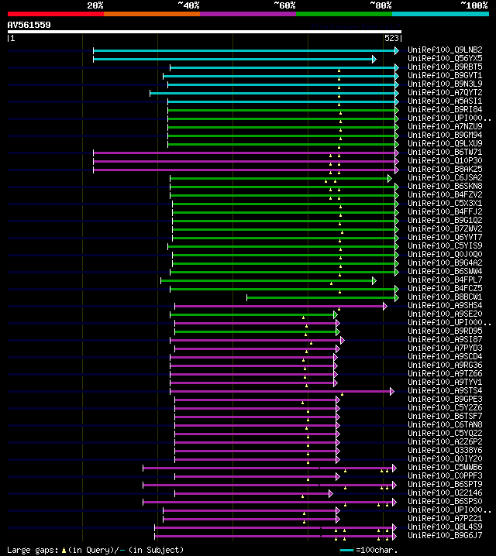496x556 pixels.
Task: Select the label UniRef100_C6JSA2
Action: (x=445, y=177)
